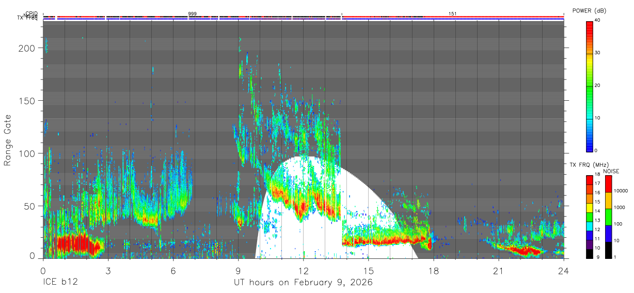634x293 pixels.
Task: Click the 9 tick on UT hours axis
Action: pyautogui.click(x=238, y=271)
